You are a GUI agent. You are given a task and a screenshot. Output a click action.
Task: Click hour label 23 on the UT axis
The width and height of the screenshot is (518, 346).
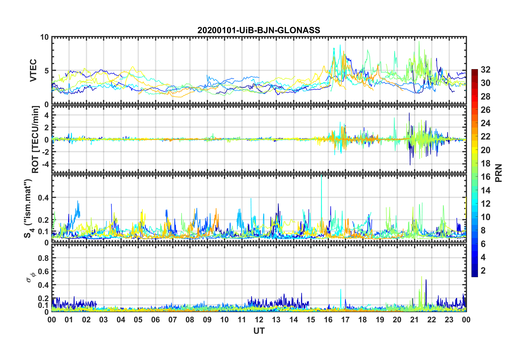click(x=449, y=320)
